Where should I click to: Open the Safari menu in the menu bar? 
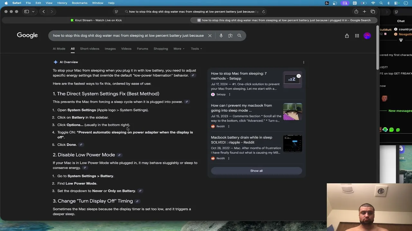tap(17, 3)
